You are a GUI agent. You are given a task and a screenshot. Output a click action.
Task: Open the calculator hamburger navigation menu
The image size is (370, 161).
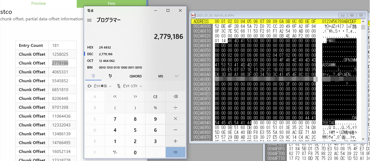[x=90, y=20]
